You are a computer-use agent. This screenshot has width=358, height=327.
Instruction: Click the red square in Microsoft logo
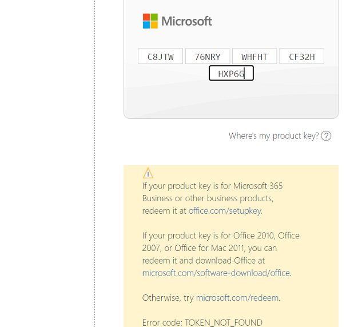[146, 17]
